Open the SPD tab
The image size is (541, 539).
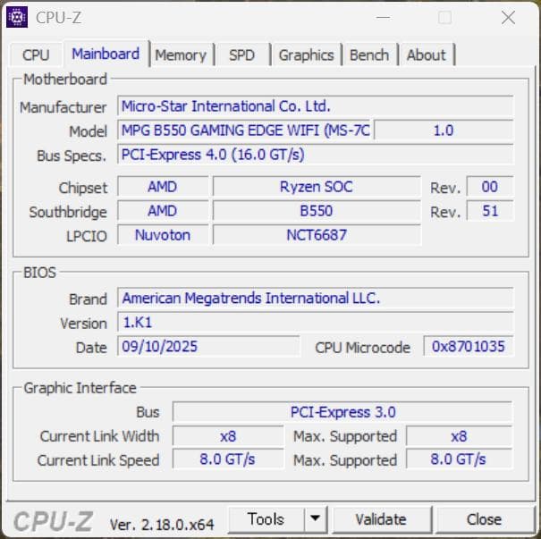coord(241,55)
